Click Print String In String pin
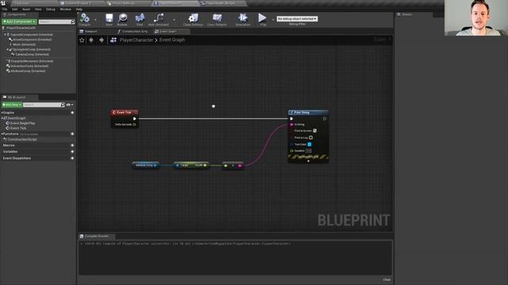The image size is (508, 285). click(291, 124)
